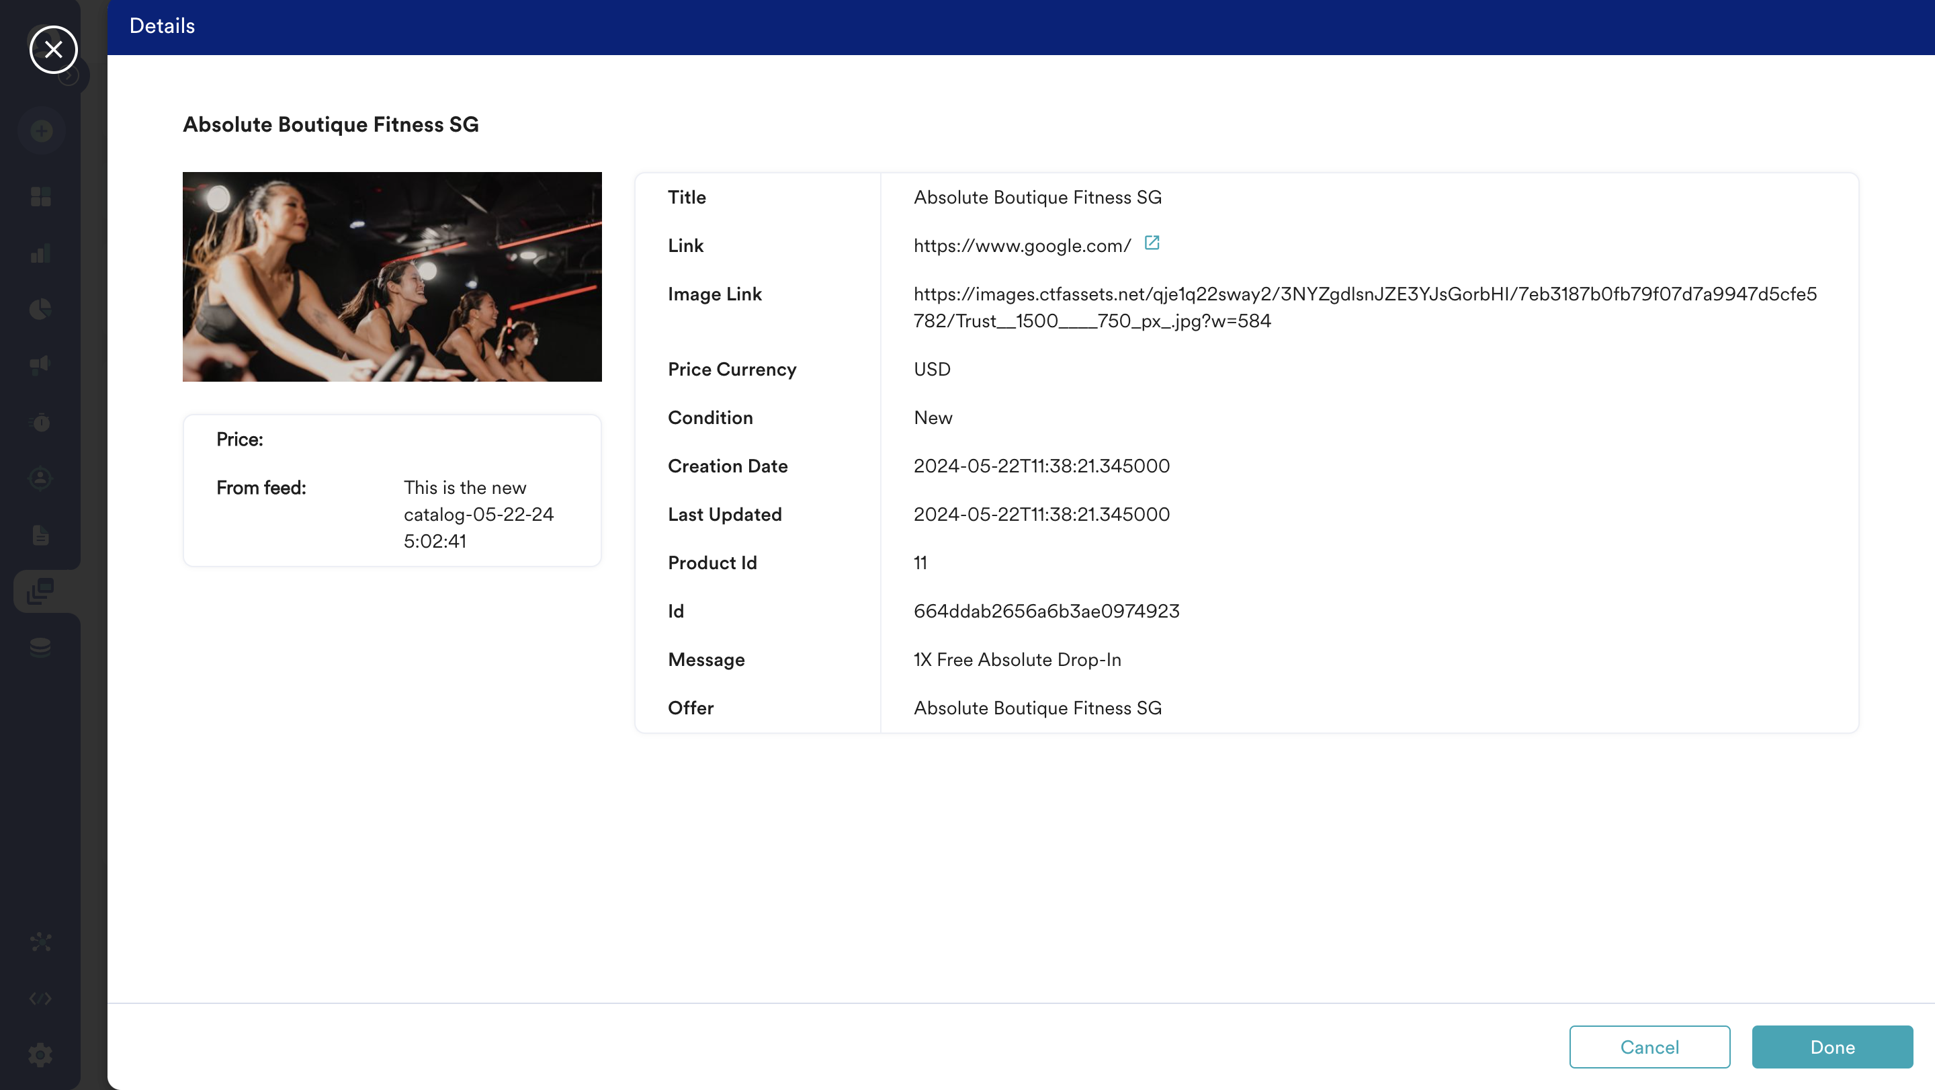Close the Details panel with X icon
This screenshot has width=1935, height=1090.
tap(53, 50)
